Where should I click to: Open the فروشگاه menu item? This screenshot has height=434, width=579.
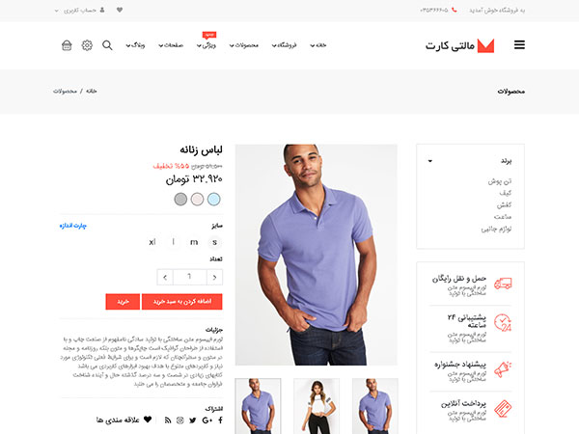point(285,45)
